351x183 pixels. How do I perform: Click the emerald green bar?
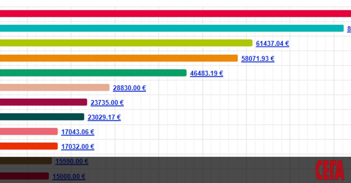click(x=93, y=73)
